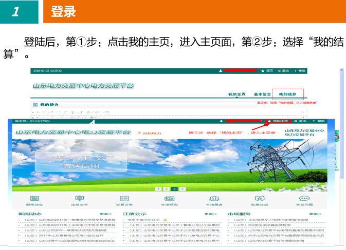Click 首页 in the upper top bar
Viewport: 346px width, 250px height.
tap(267, 71)
